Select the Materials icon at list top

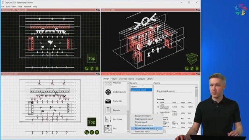[108, 84]
